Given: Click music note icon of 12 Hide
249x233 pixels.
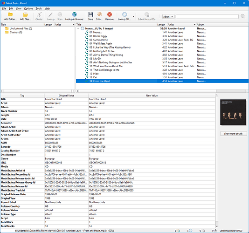Looking at the screenshot, I should [87, 74].
